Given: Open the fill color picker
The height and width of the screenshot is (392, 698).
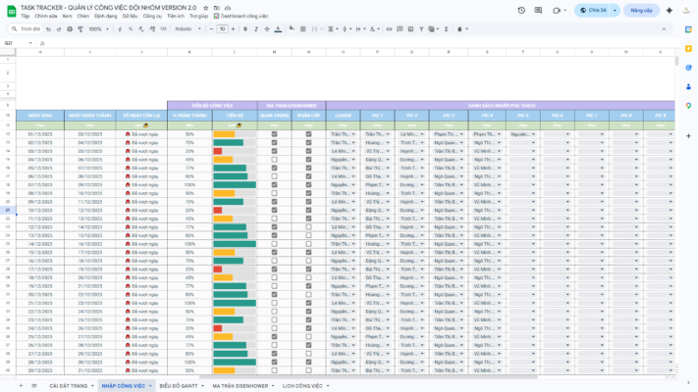Looking at the screenshot, I should 292,28.
